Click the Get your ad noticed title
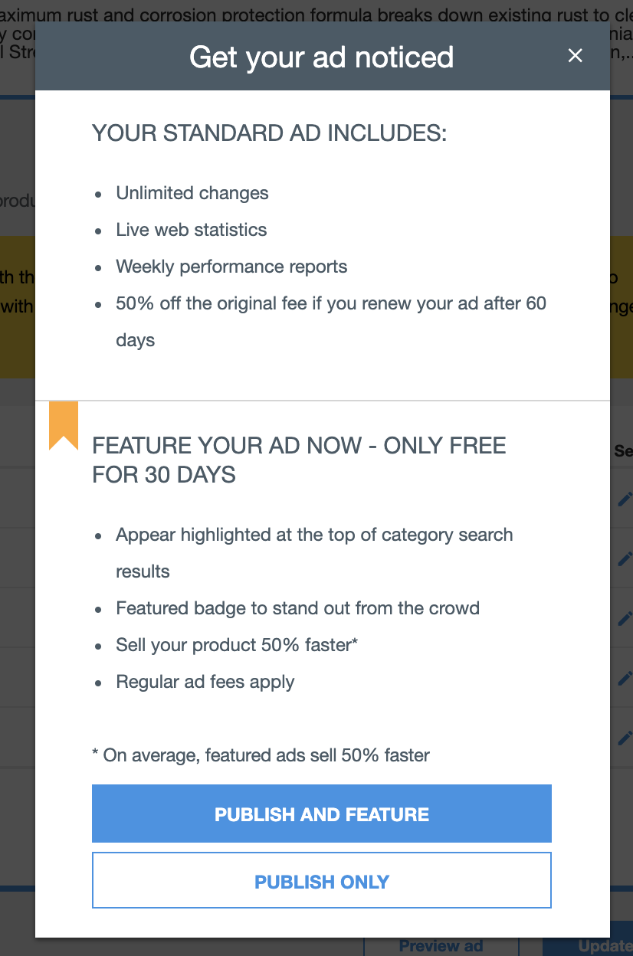This screenshot has height=956, width=633. 322,57
